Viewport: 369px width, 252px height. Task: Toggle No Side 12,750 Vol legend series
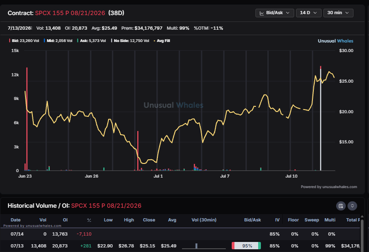tap(130, 41)
